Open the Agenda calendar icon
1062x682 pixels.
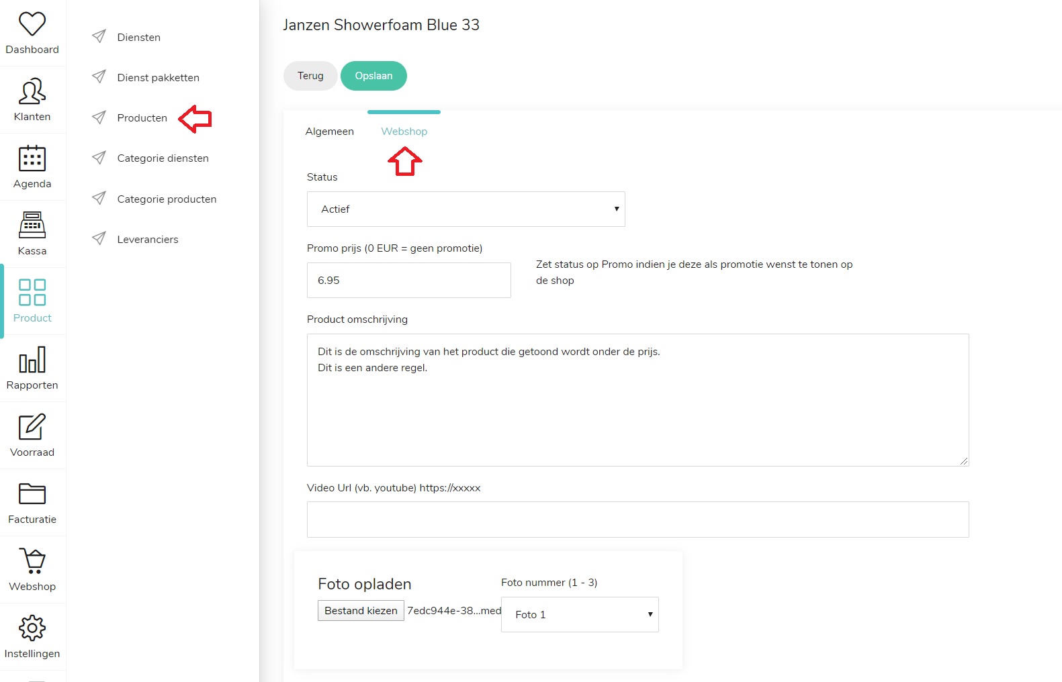click(32, 158)
